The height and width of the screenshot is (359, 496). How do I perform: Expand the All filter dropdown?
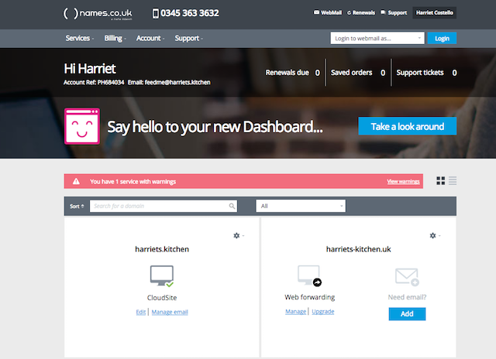click(301, 206)
